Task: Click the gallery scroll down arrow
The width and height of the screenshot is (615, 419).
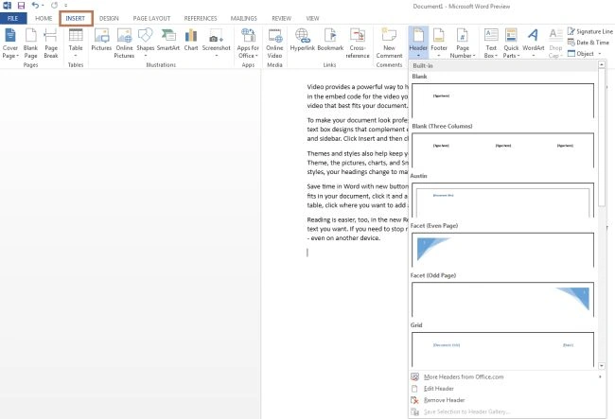Action: (601, 366)
